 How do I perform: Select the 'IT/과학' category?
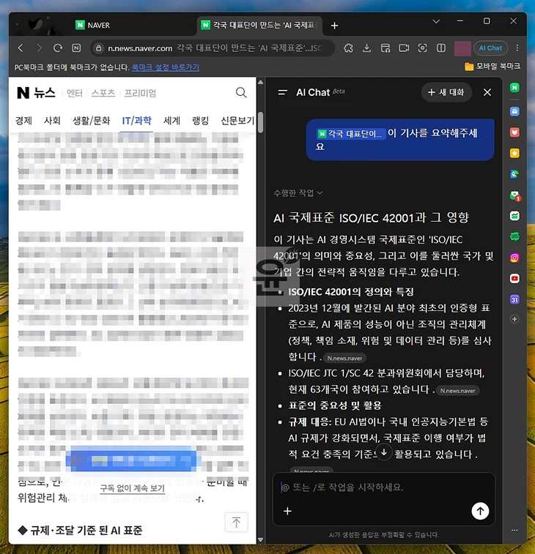tap(136, 121)
